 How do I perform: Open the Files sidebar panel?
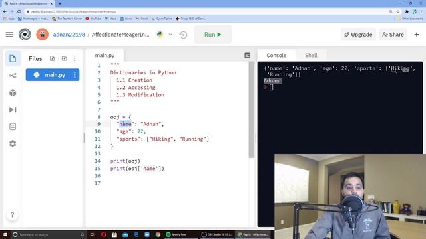pos(13,58)
